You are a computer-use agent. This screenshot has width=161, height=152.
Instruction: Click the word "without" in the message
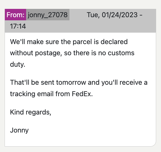[x=22, y=53]
